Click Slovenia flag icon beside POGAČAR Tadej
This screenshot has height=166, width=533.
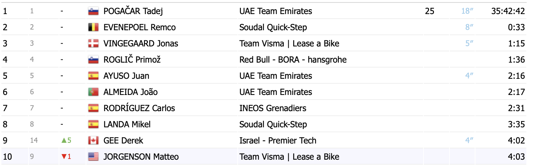point(93,11)
